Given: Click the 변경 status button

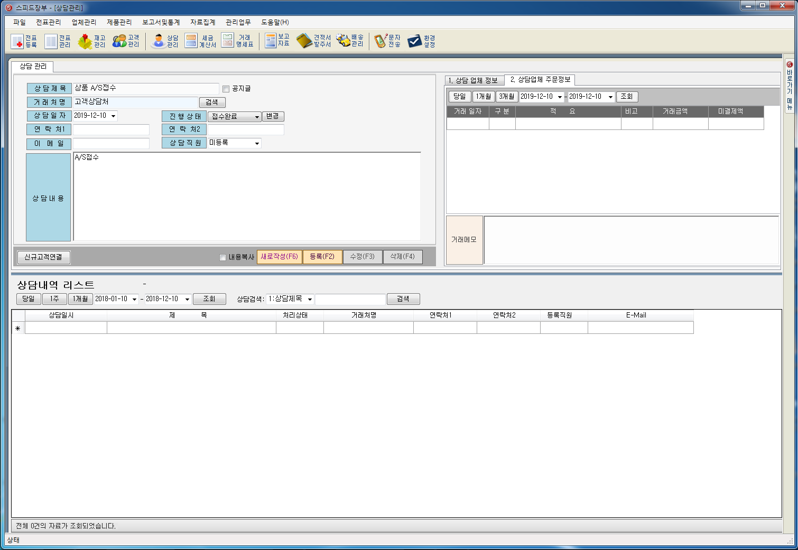Looking at the screenshot, I should point(273,116).
